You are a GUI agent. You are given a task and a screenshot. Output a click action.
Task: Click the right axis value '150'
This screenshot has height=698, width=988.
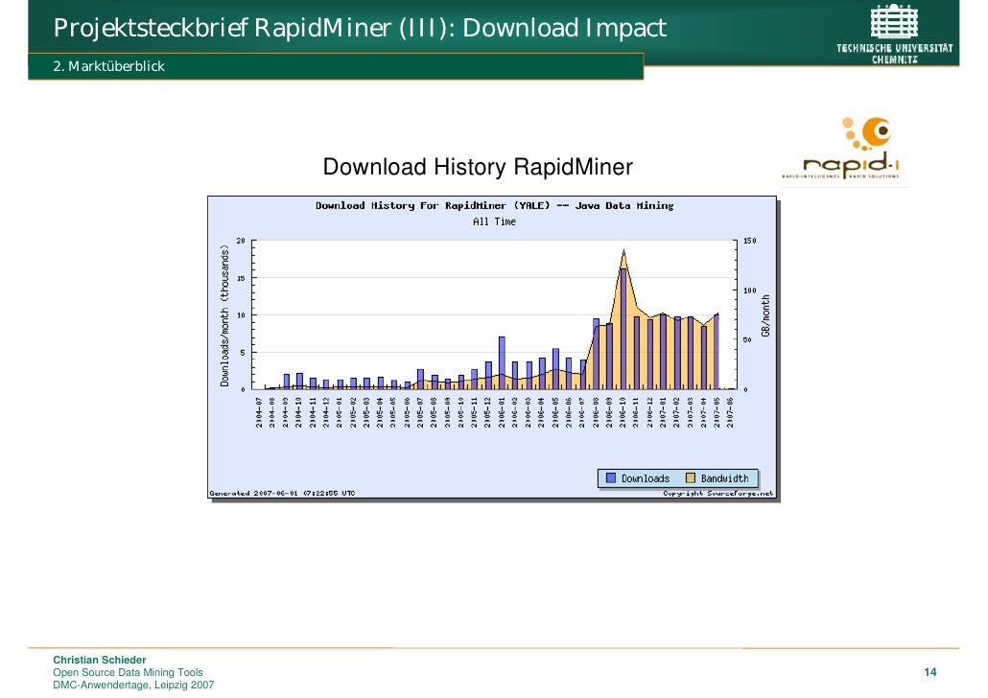pyautogui.click(x=750, y=241)
